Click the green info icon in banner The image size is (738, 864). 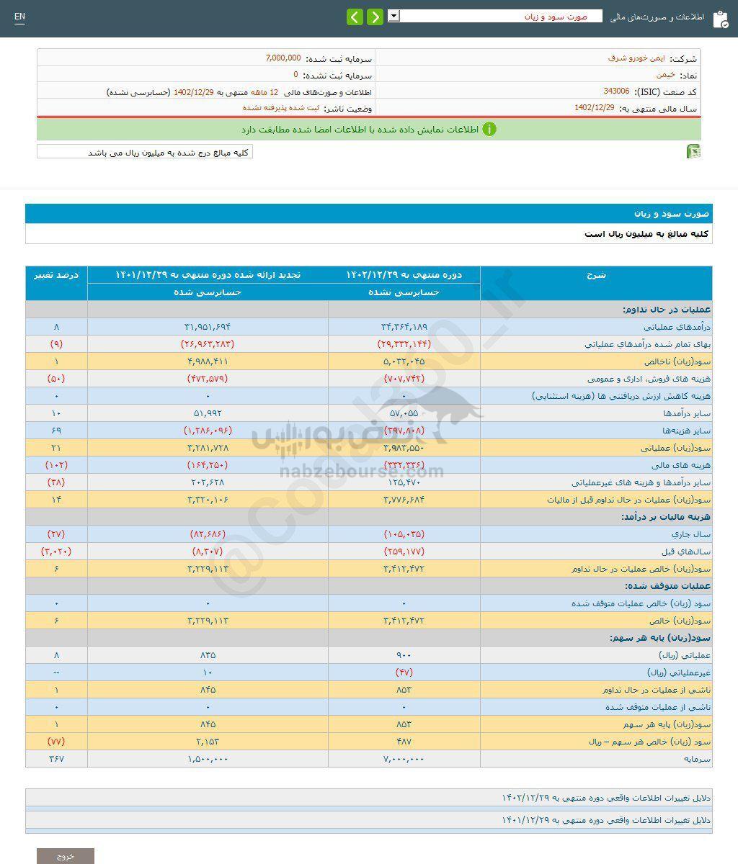point(489,130)
